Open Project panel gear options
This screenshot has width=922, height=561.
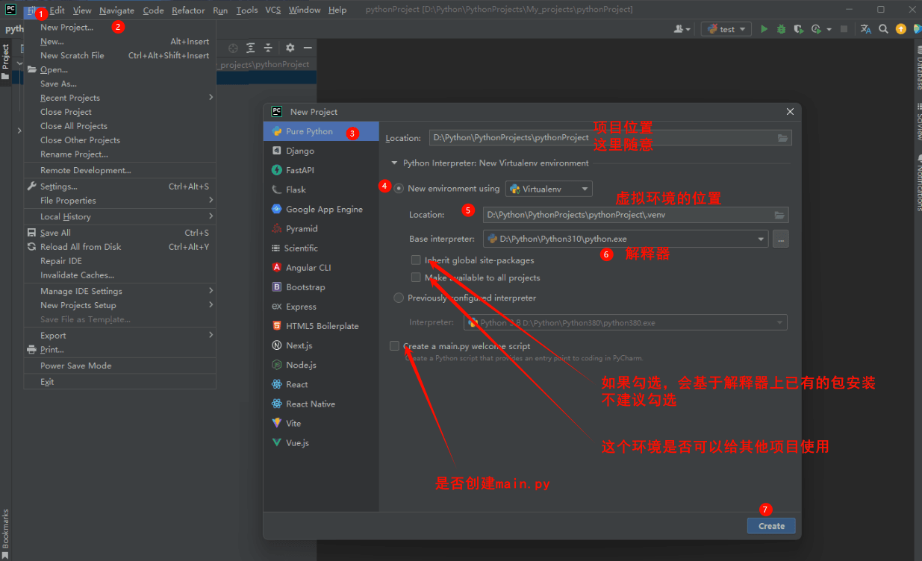(290, 48)
